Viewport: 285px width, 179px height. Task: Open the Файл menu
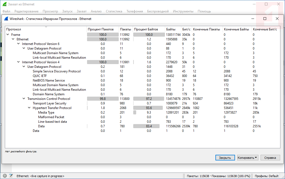(6, 11)
